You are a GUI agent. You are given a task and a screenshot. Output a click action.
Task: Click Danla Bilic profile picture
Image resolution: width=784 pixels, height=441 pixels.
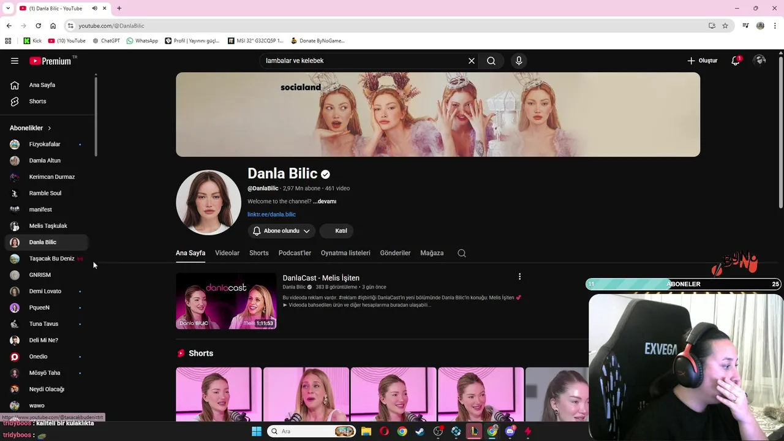208,203
